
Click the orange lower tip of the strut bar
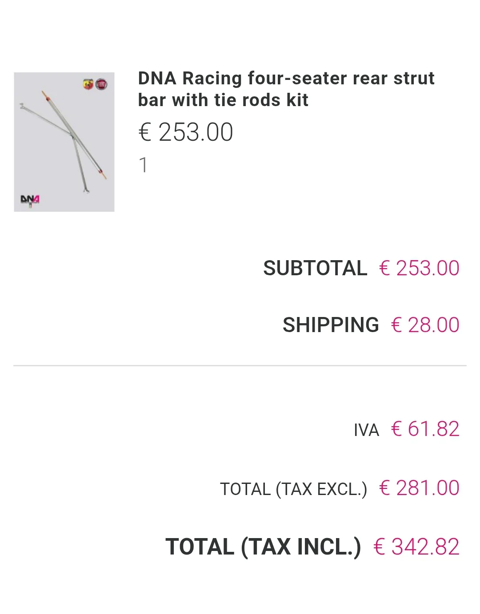click(104, 175)
